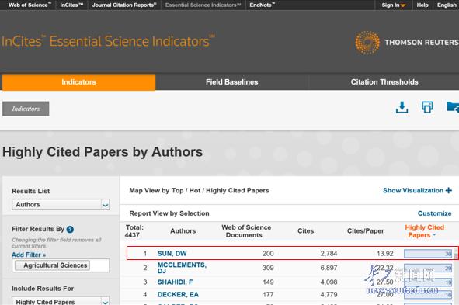459x305 pixels.
Task: Click the sort arrow under Highly Cited Papers
Action: coord(434,235)
